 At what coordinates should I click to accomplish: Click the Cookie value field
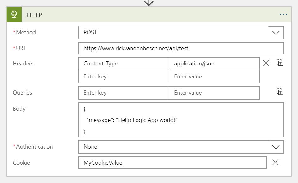click(172, 163)
